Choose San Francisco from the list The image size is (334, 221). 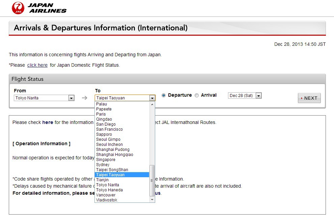(x=109, y=129)
